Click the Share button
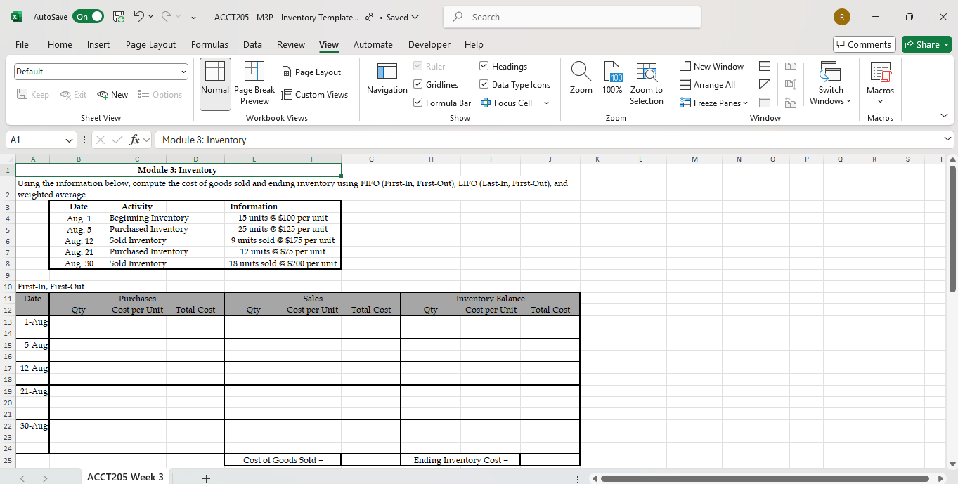958x484 pixels. point(926,44)
